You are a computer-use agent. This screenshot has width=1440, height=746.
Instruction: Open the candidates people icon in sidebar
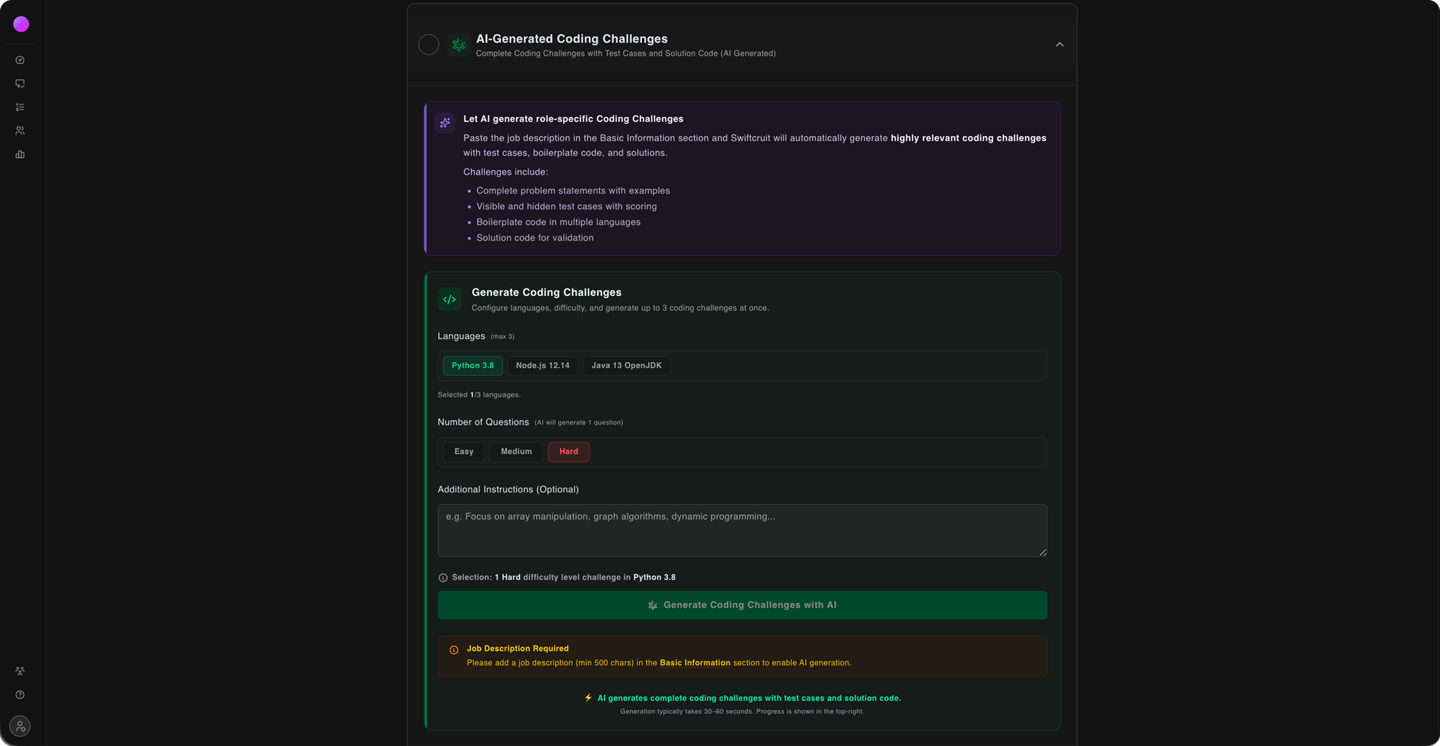click(20, 131)
